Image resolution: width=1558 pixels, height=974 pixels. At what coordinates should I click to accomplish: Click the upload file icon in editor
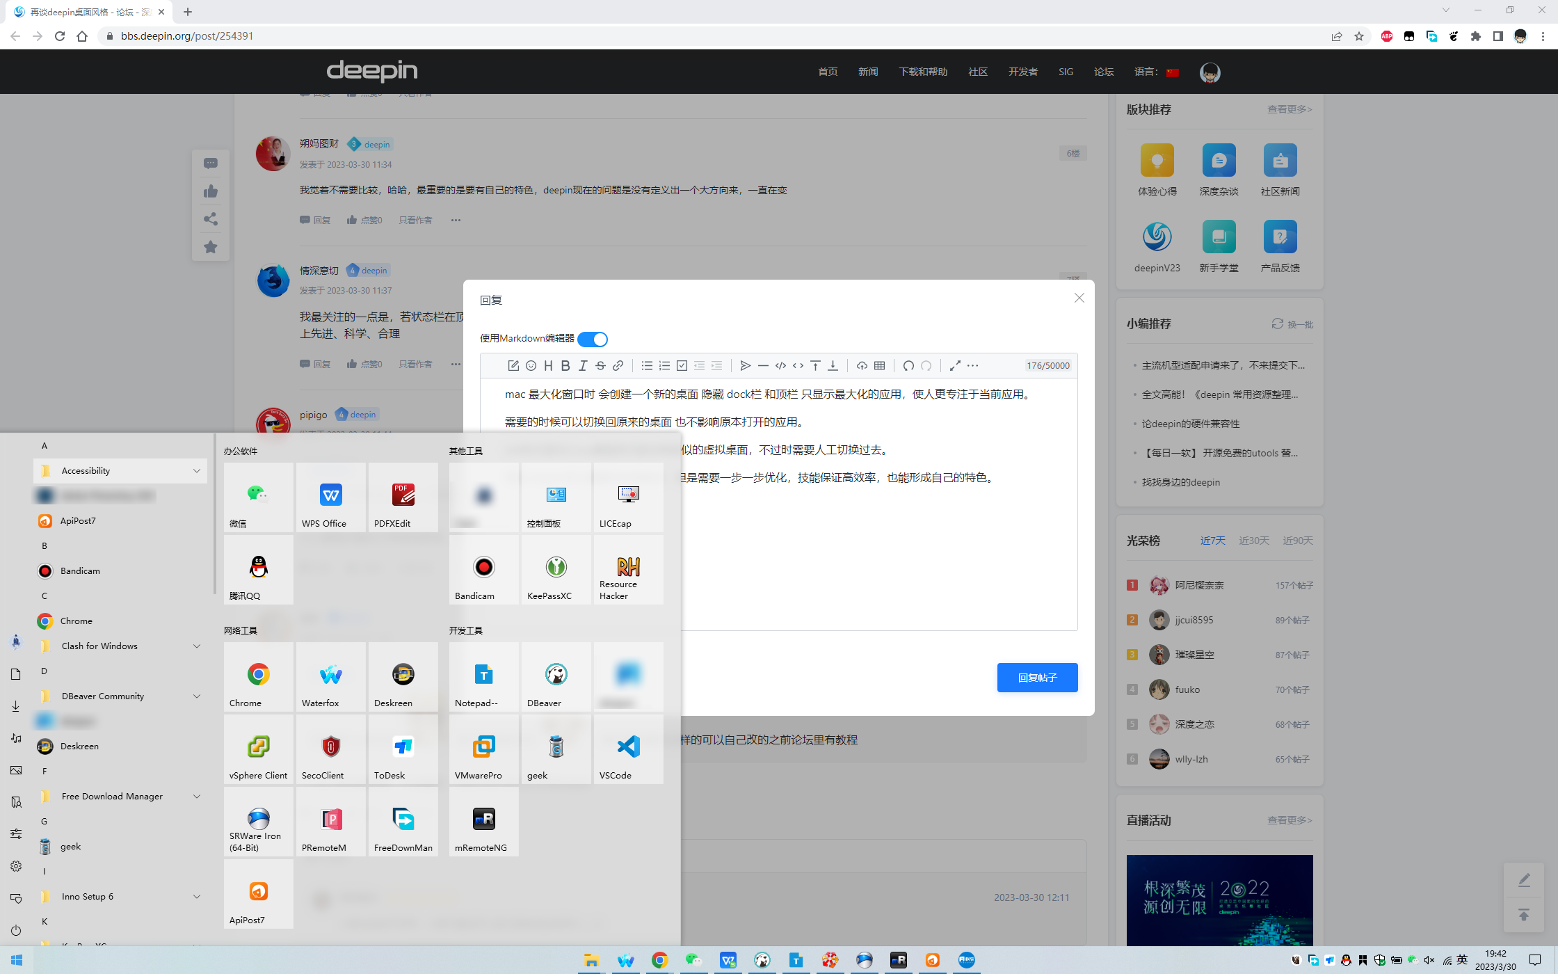[x=862, y=365]
